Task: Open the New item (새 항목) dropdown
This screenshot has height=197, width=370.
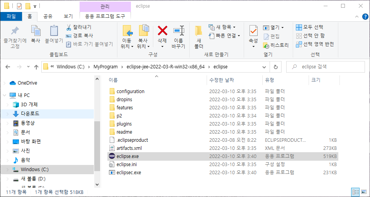Action: pyautogui.click(x=222, y=27)
